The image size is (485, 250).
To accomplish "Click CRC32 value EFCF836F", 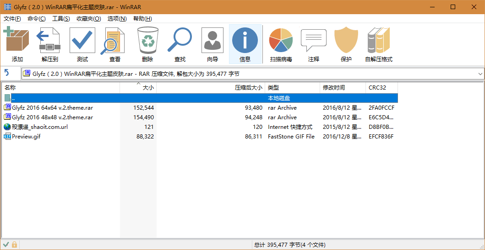I will tap(381, 136).
